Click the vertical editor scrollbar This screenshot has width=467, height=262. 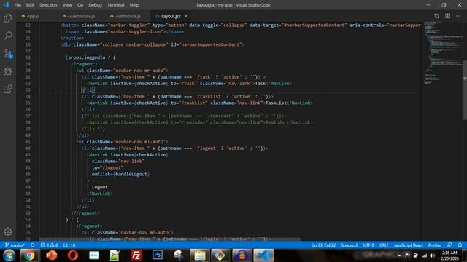click(x=465, y=90)
